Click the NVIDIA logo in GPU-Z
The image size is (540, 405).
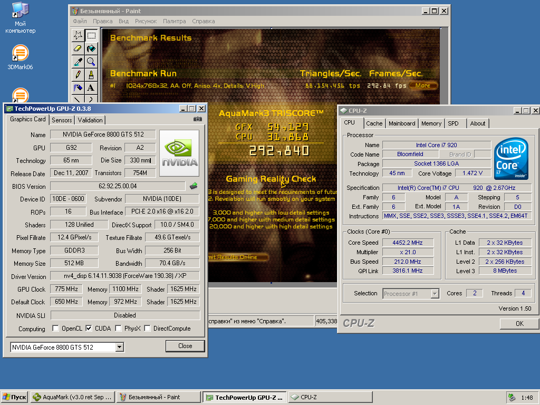pos(179,153)
